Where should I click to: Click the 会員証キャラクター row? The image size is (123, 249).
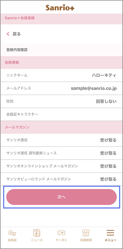click(61, 114)
